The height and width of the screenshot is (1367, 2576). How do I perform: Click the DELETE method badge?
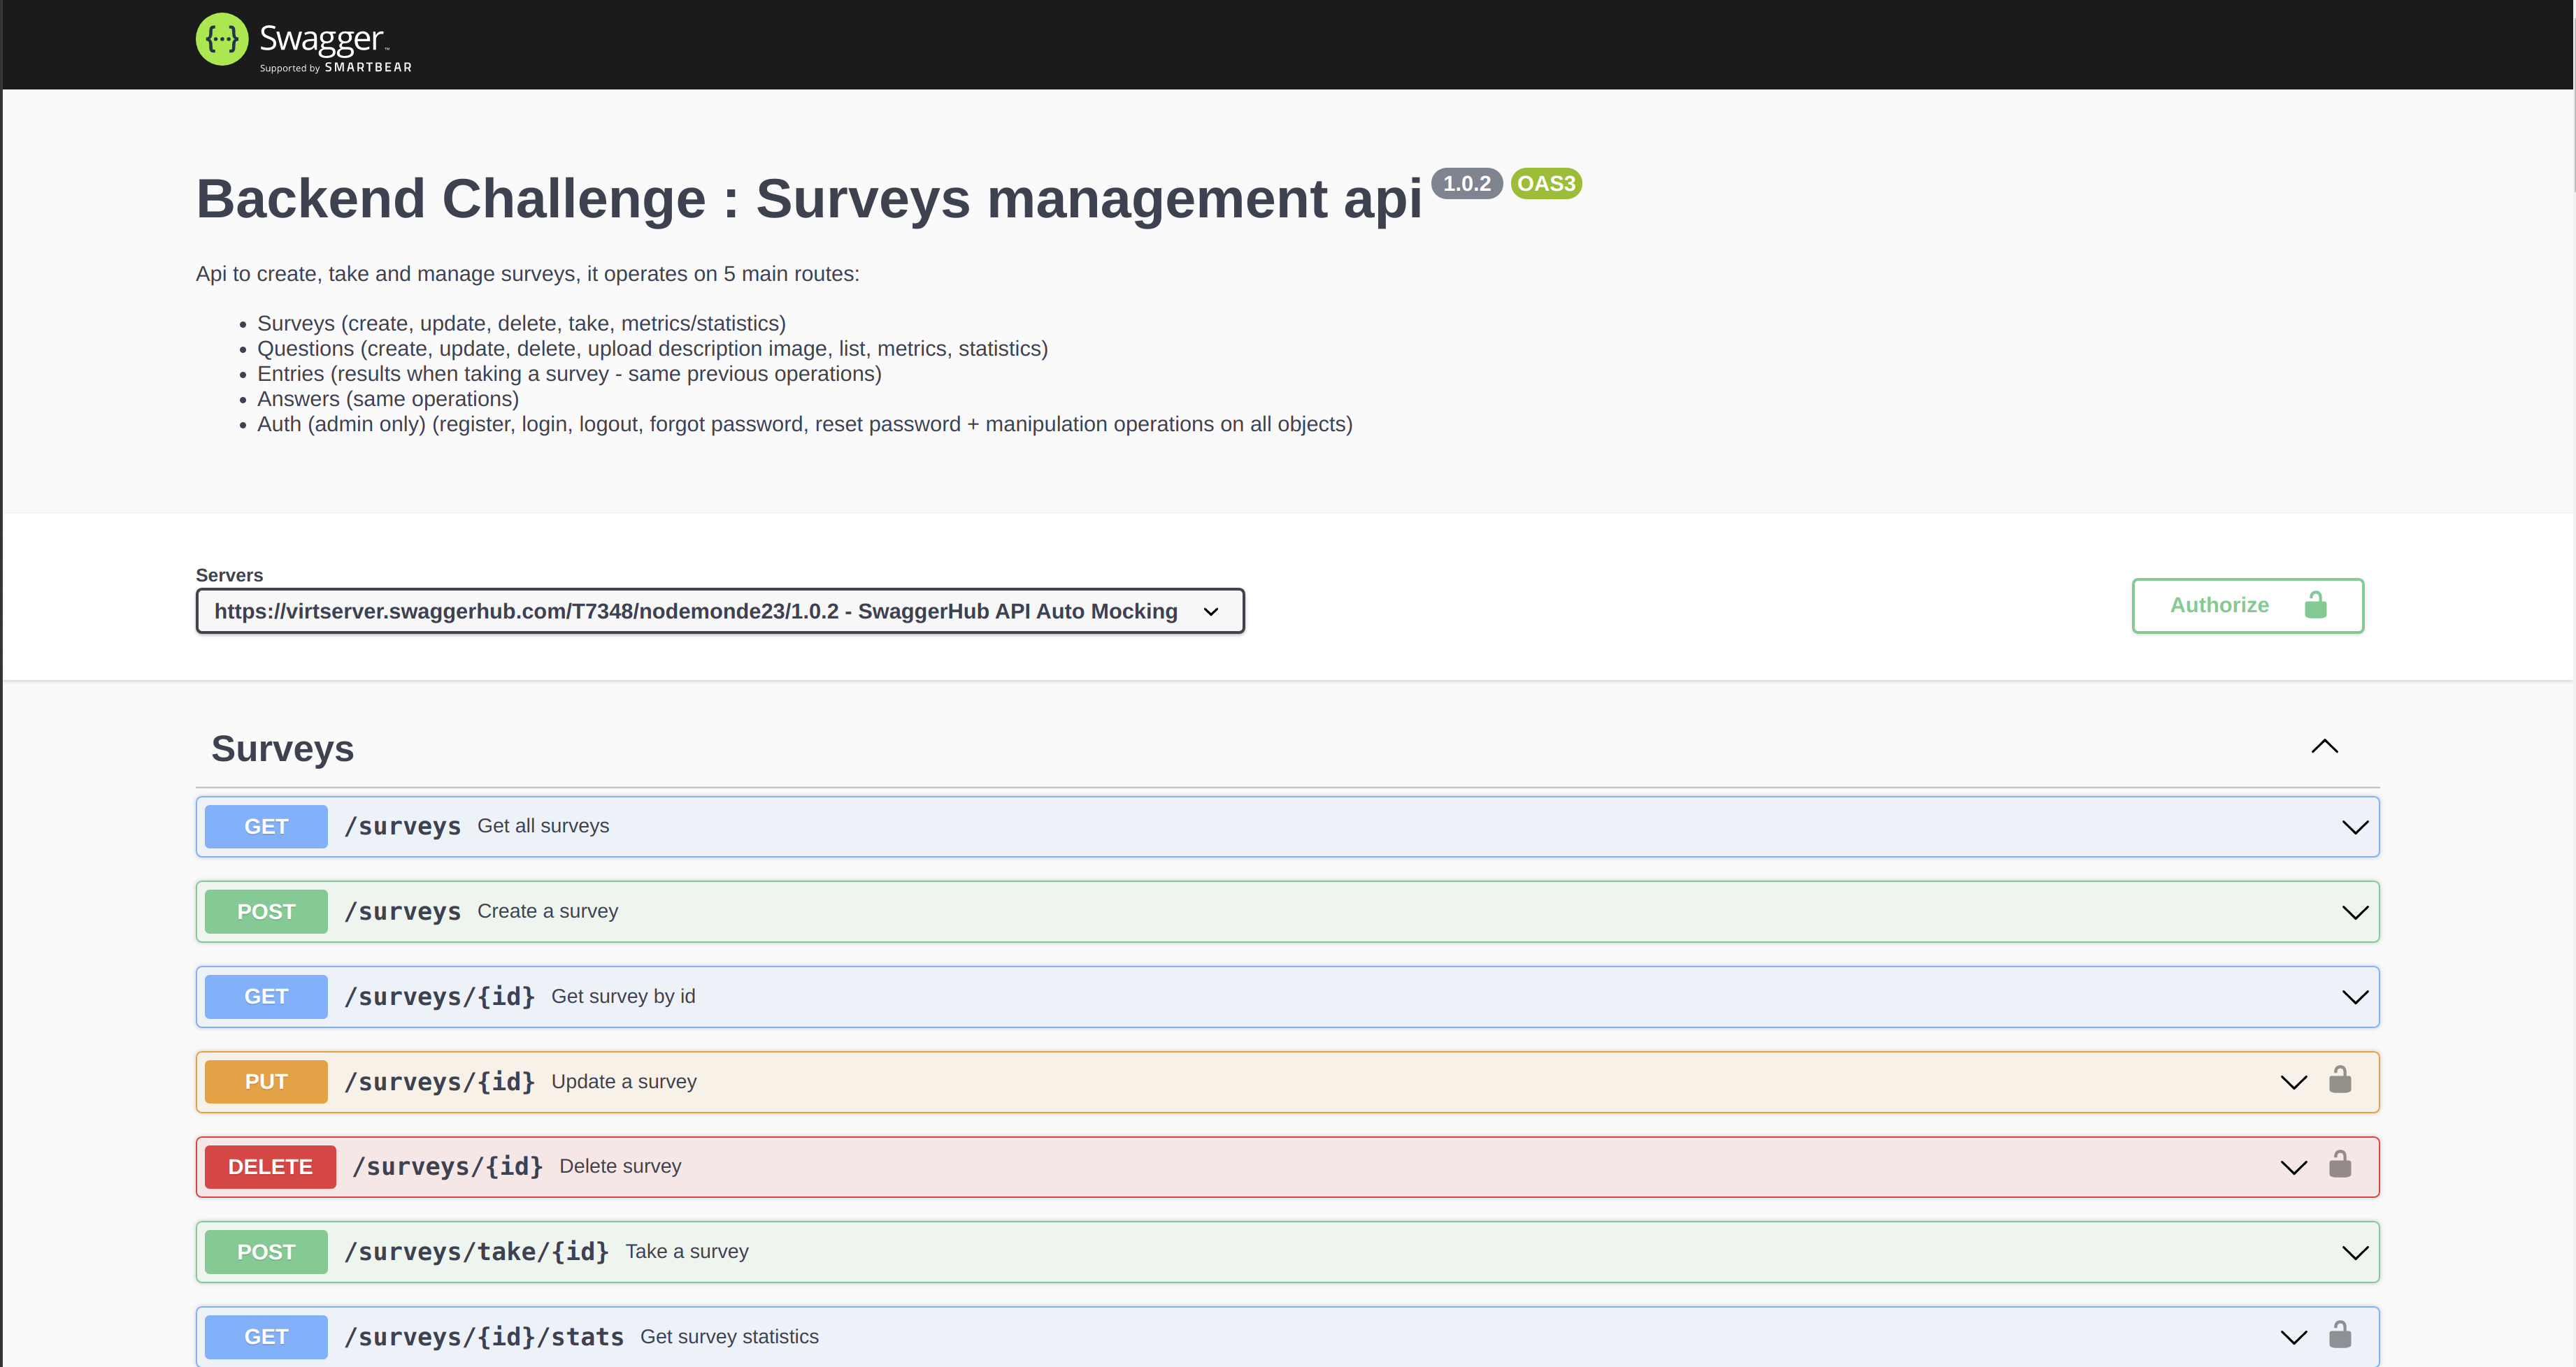[270, 1166]
